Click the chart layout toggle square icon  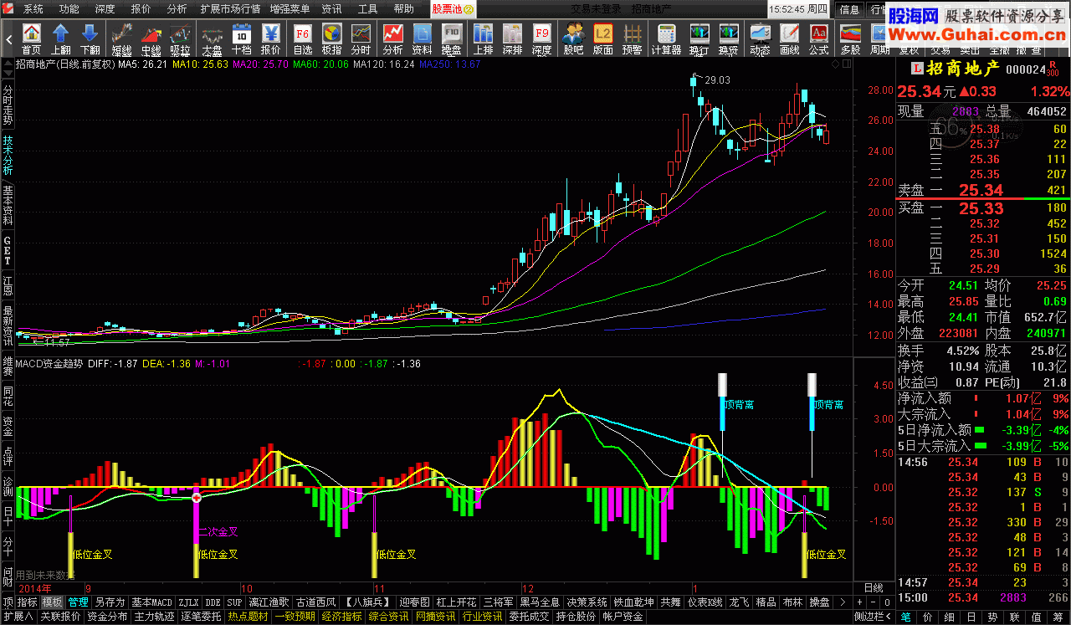coord(845,64)
